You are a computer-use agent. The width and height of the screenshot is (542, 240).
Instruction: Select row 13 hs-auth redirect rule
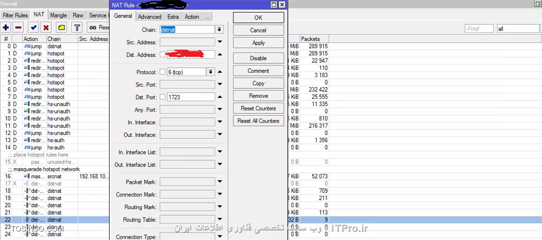[x=55, y=140]
